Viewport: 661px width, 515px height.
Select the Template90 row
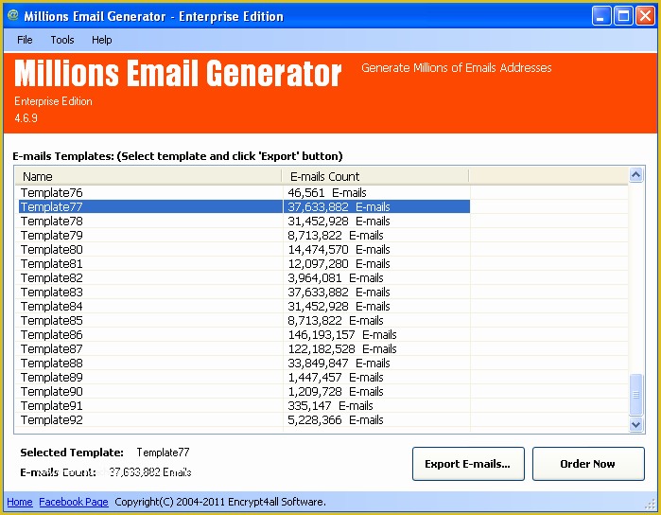click(x=245, y=392)
